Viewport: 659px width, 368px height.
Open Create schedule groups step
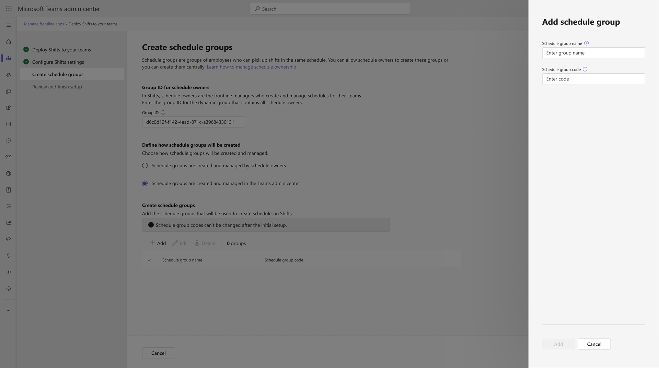tap(72, 74)
